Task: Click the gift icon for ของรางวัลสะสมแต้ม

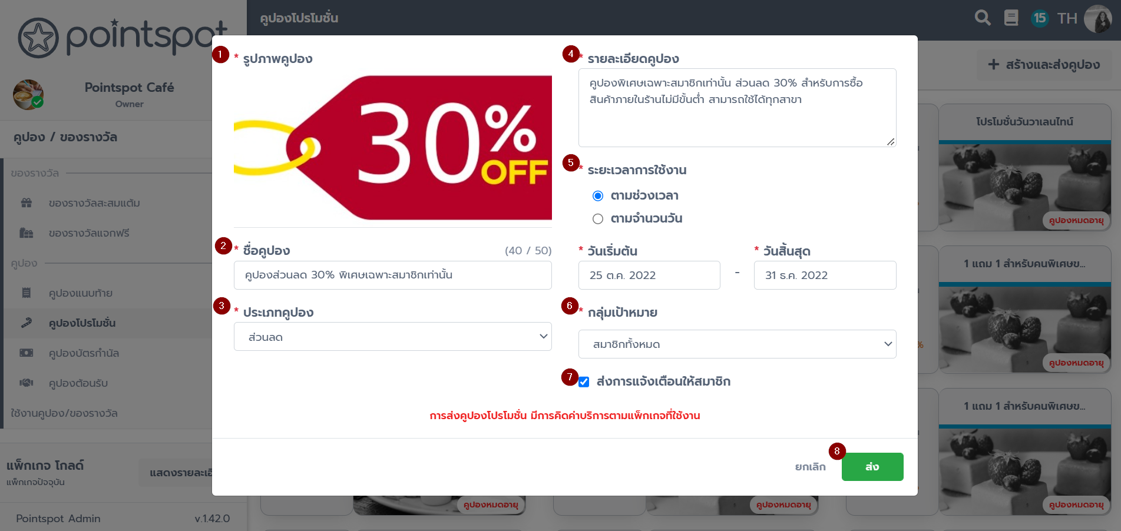Action: [x=27, y=203]
